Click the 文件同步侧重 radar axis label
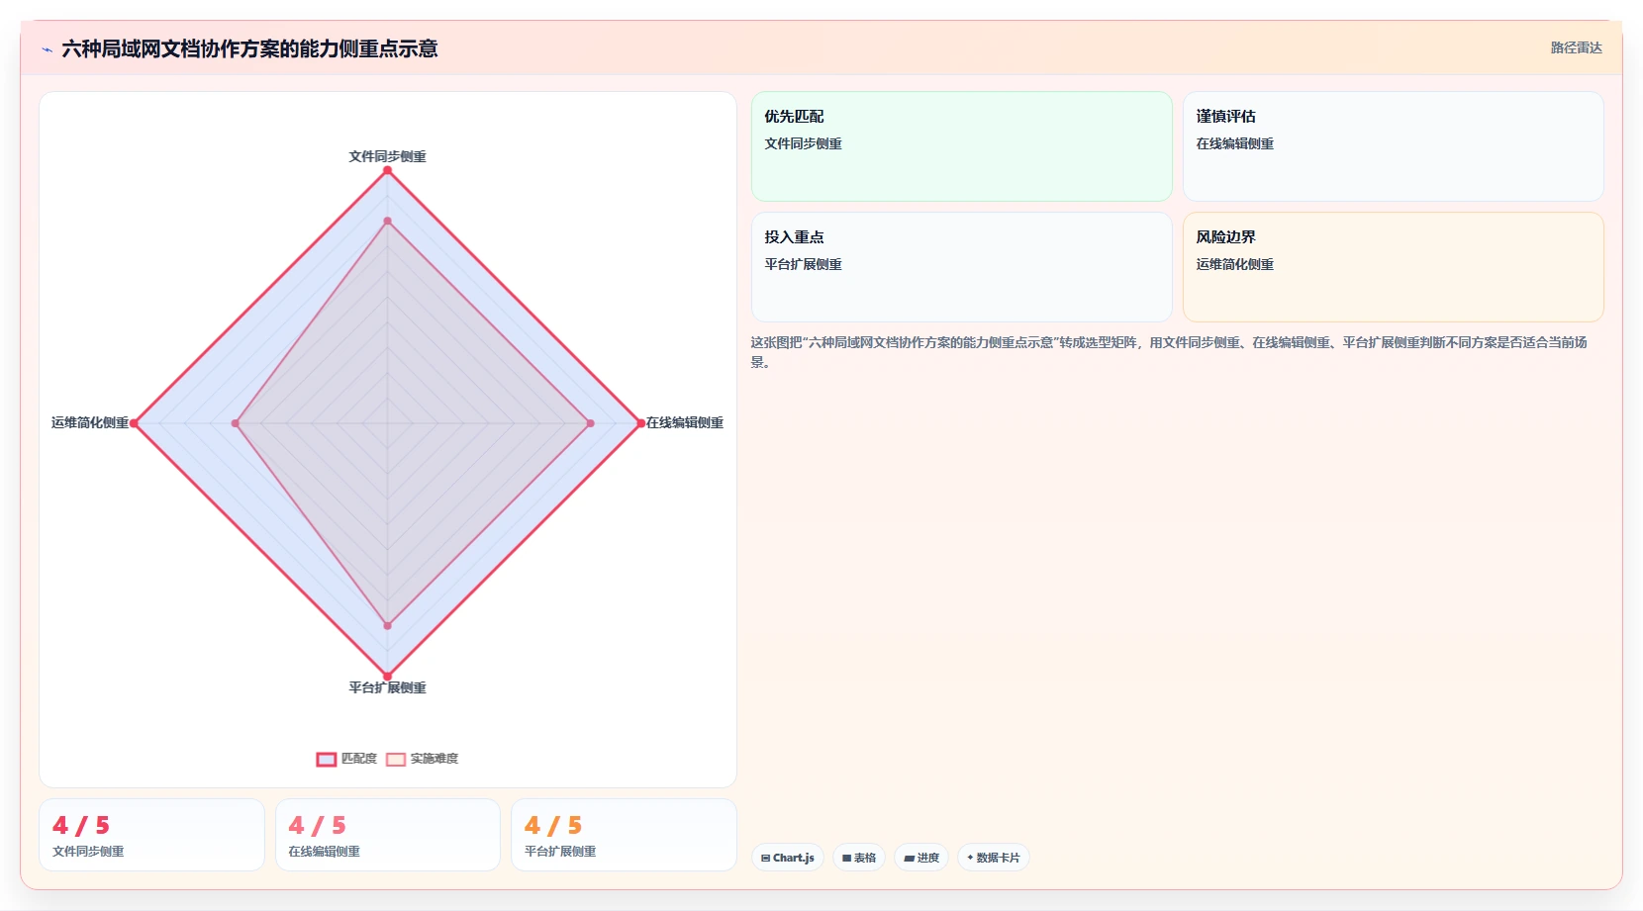This screenshot has width=1643, height=911. (387, 156)
